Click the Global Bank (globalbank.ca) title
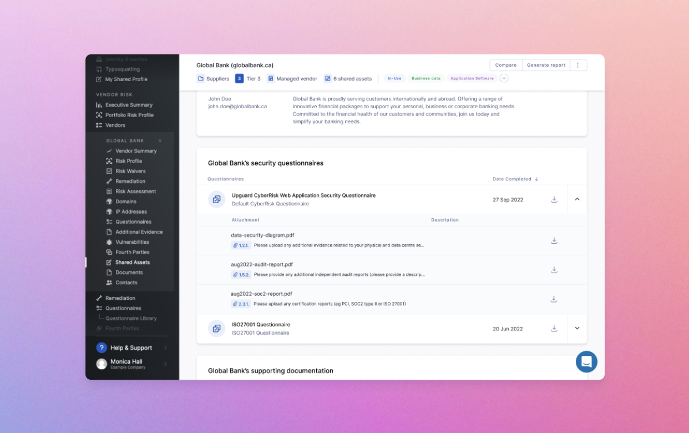 [x=235, y=66]
